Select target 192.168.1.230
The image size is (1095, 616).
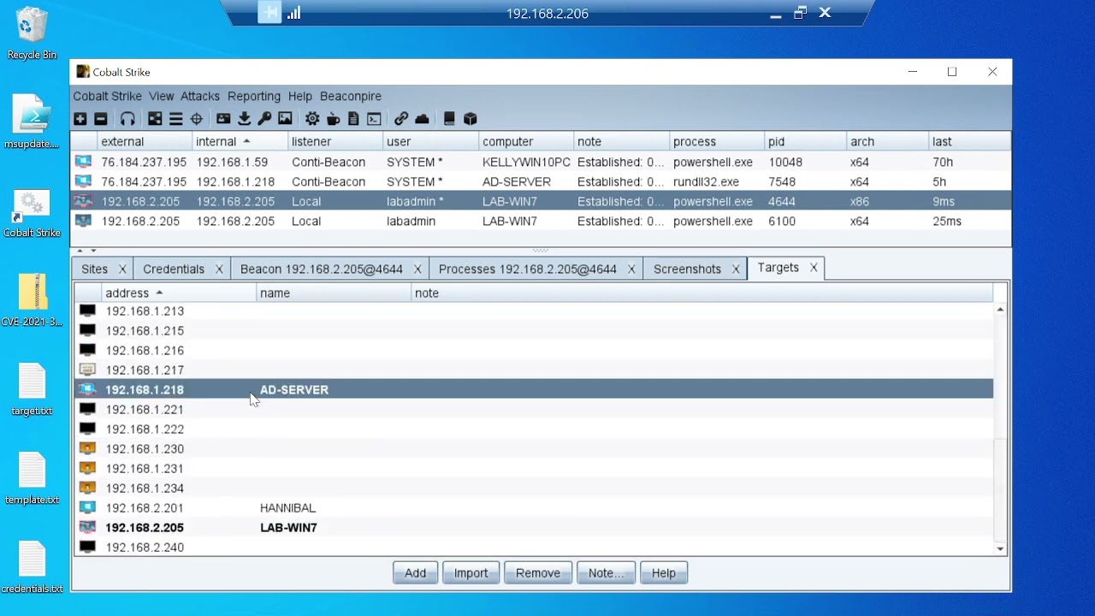pos(535,449)
